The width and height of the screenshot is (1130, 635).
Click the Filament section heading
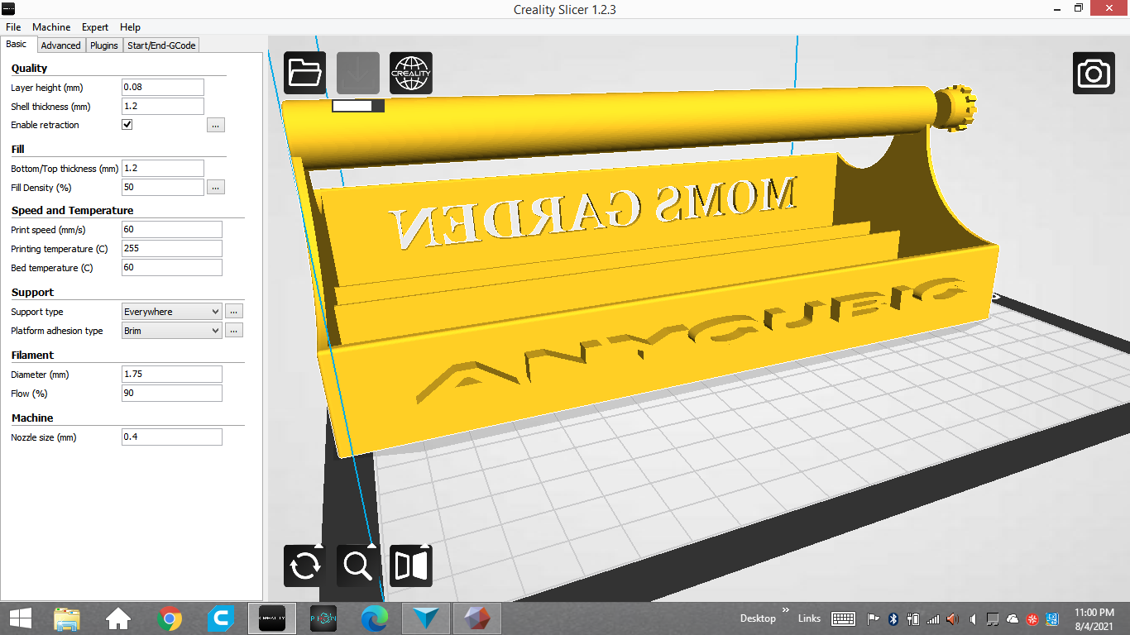[32, 356]
